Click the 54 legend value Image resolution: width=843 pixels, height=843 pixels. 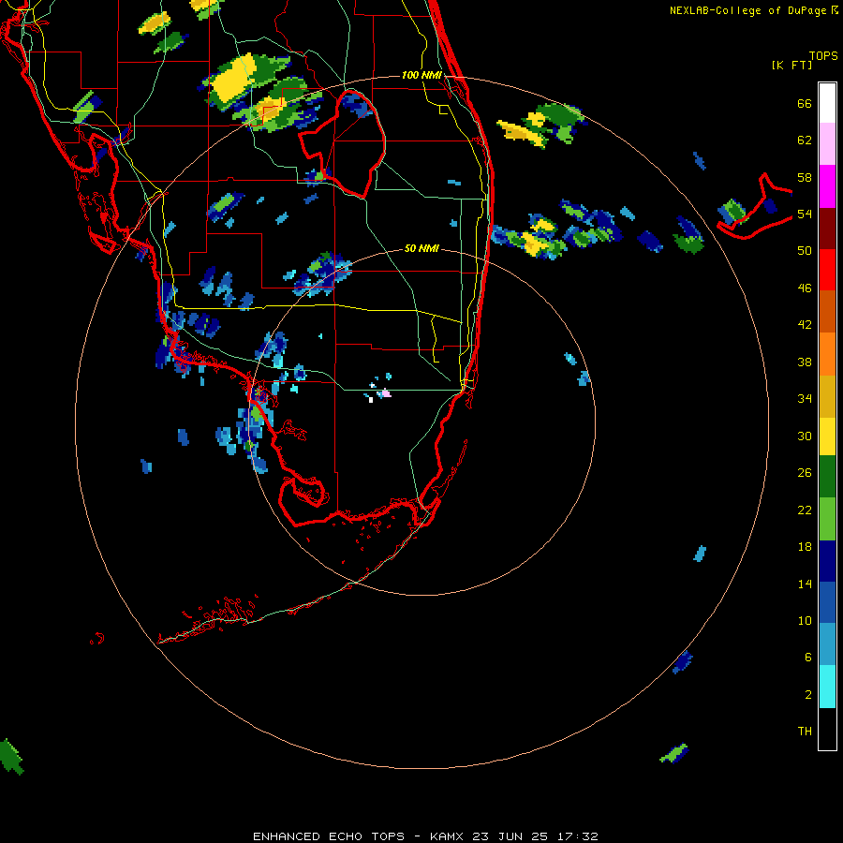pyautogui.click(x=805, y=214)
